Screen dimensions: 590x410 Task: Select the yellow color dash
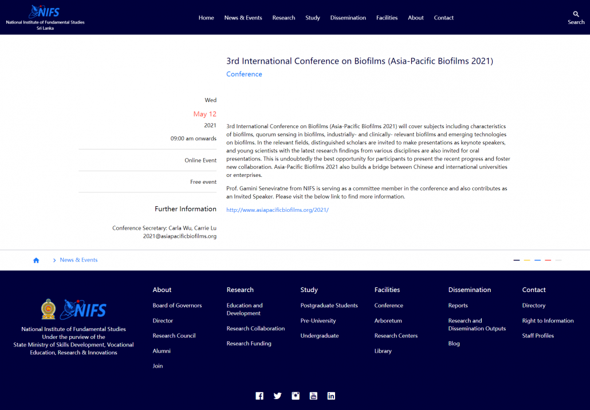pos(527,260)
